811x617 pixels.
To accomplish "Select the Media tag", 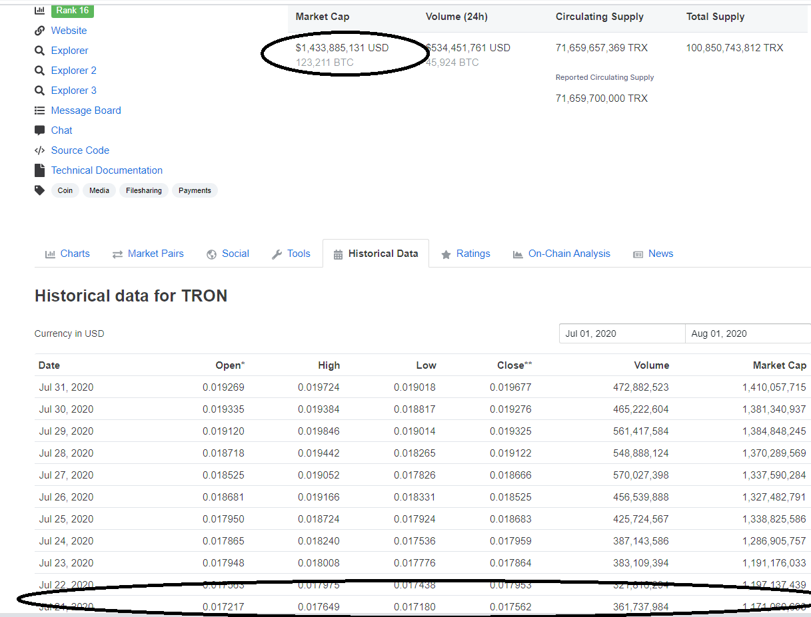I will [99, 190].
